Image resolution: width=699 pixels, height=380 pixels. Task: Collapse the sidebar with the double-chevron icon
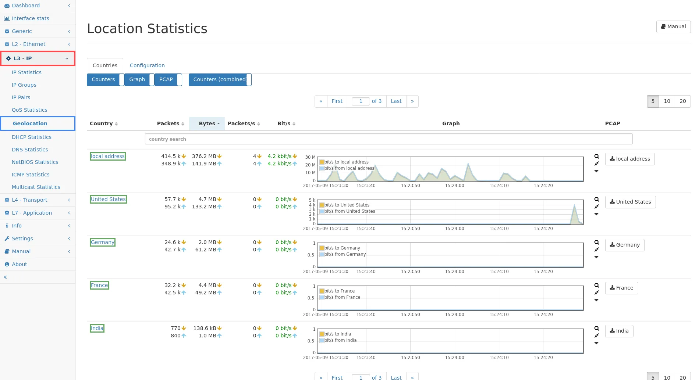[5, 277]
